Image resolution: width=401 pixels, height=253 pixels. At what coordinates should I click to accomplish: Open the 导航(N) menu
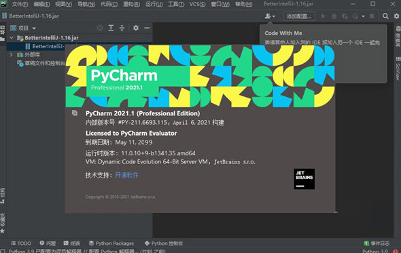pos(86,4)
